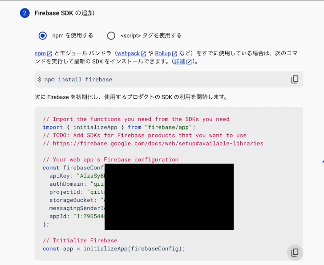Screen dimensions: 324x265
Task: Copy the Firebase config code snippet
Action: [x=295, y=252]
